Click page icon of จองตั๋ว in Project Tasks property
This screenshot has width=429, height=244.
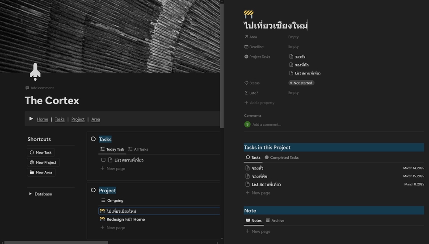click(x=291, y=56)
